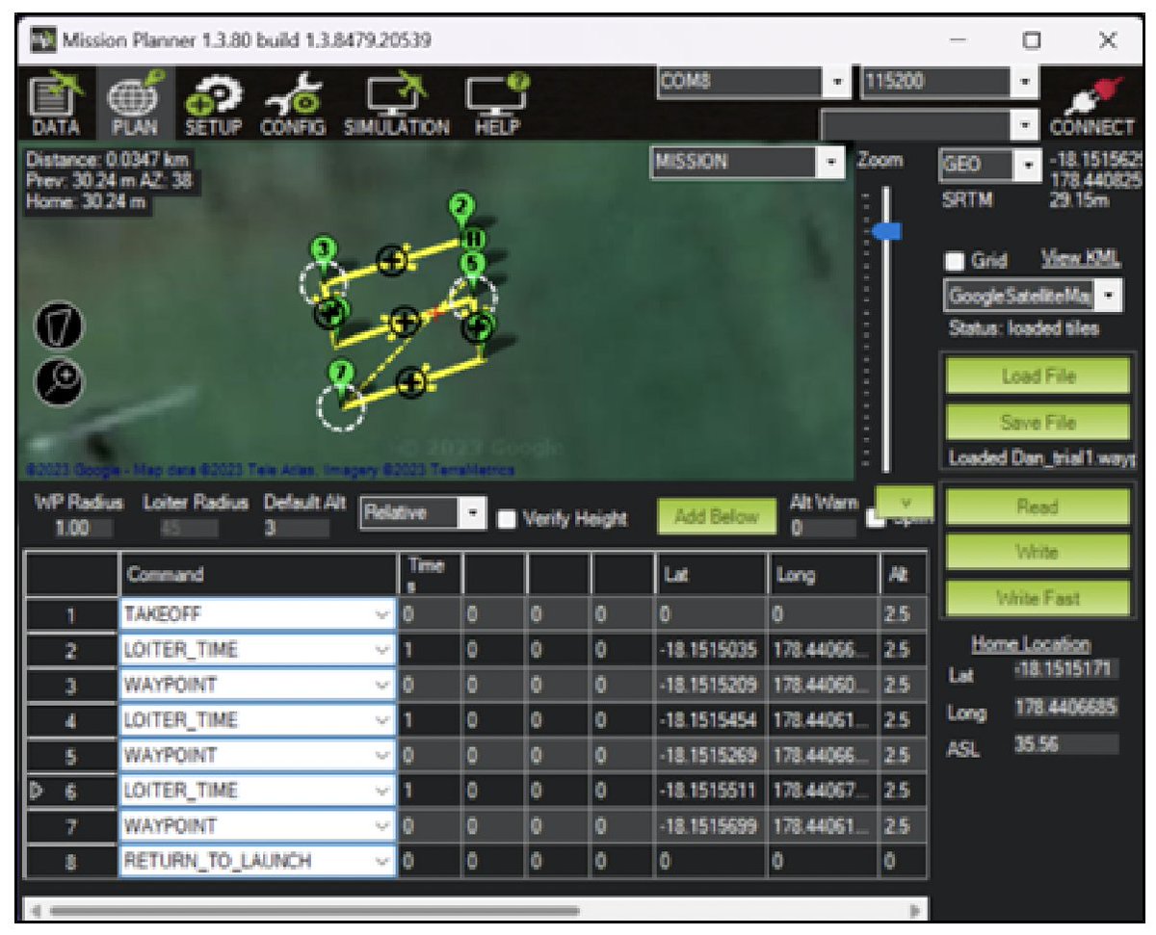
Task: Click the Read button
Action: 1038,507
